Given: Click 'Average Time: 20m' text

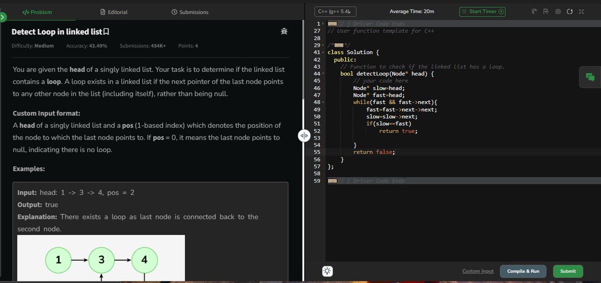Looking at the screenshot, I should click(x=412, y=12).
